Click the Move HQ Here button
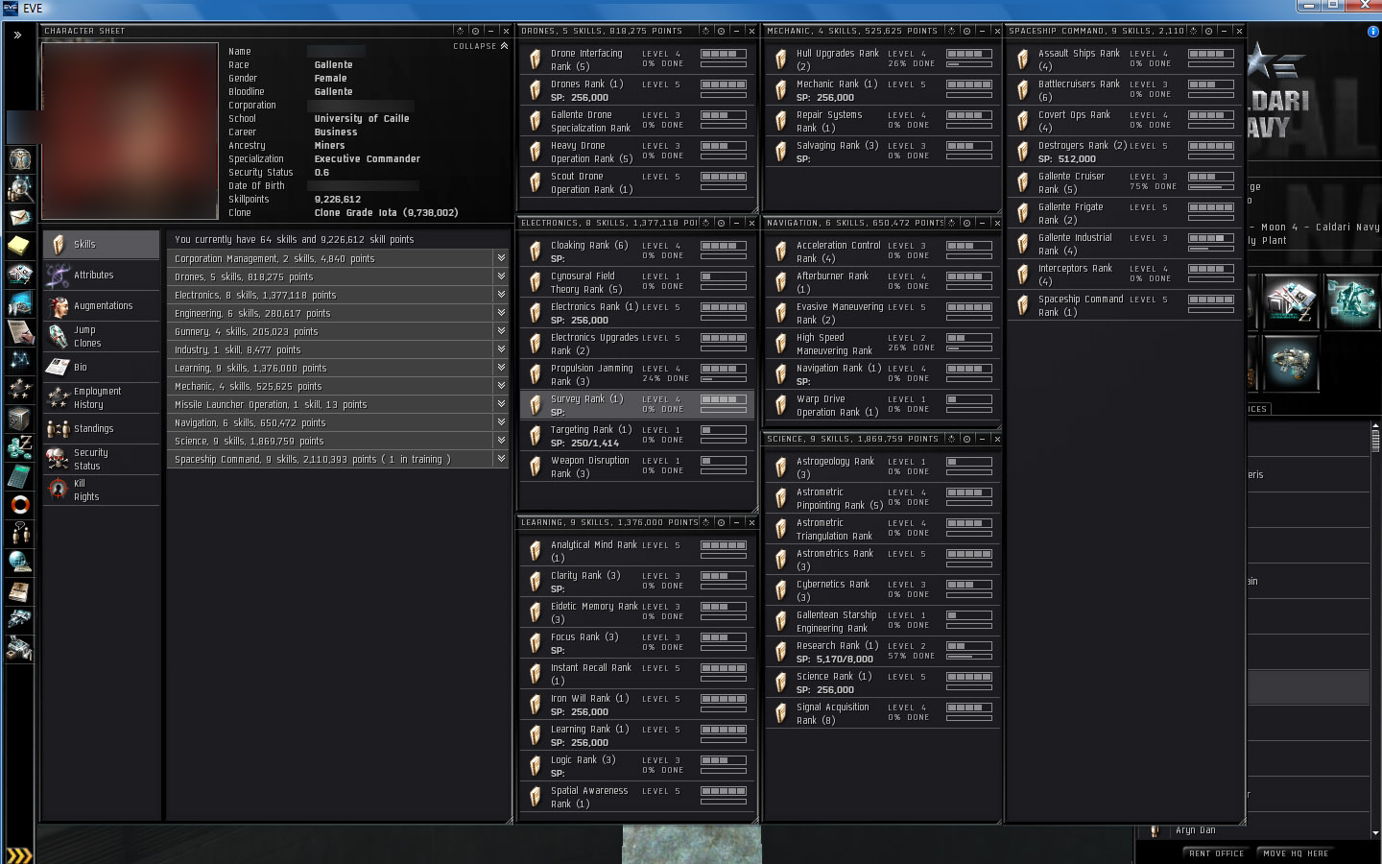This screenshot has width=1382, height=864. [x=1296, y=853]
